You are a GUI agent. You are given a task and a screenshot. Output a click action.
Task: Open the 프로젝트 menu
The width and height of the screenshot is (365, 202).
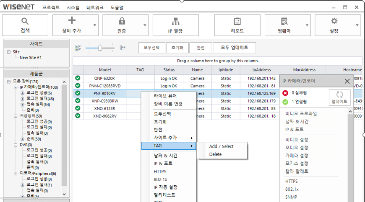point(51,8)
